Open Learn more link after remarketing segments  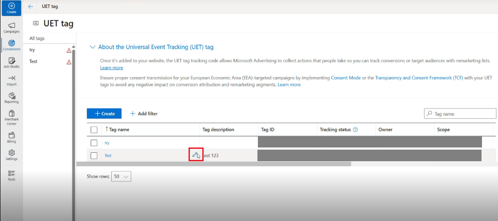pos(289,85)
